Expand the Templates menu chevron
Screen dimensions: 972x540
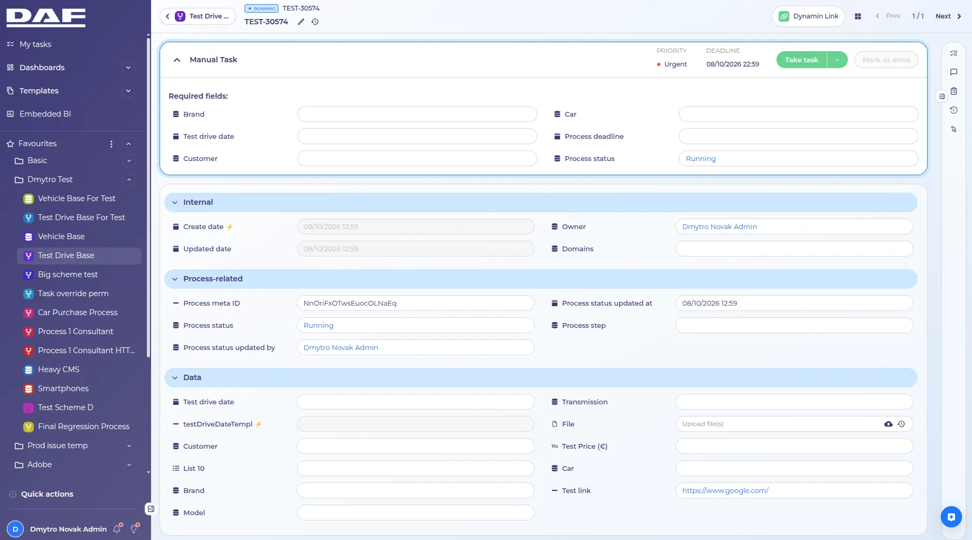pyautogui.click(x=128, y=91)
